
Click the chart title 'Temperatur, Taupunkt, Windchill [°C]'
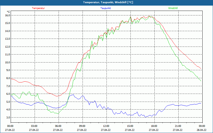tap(108, 2)
